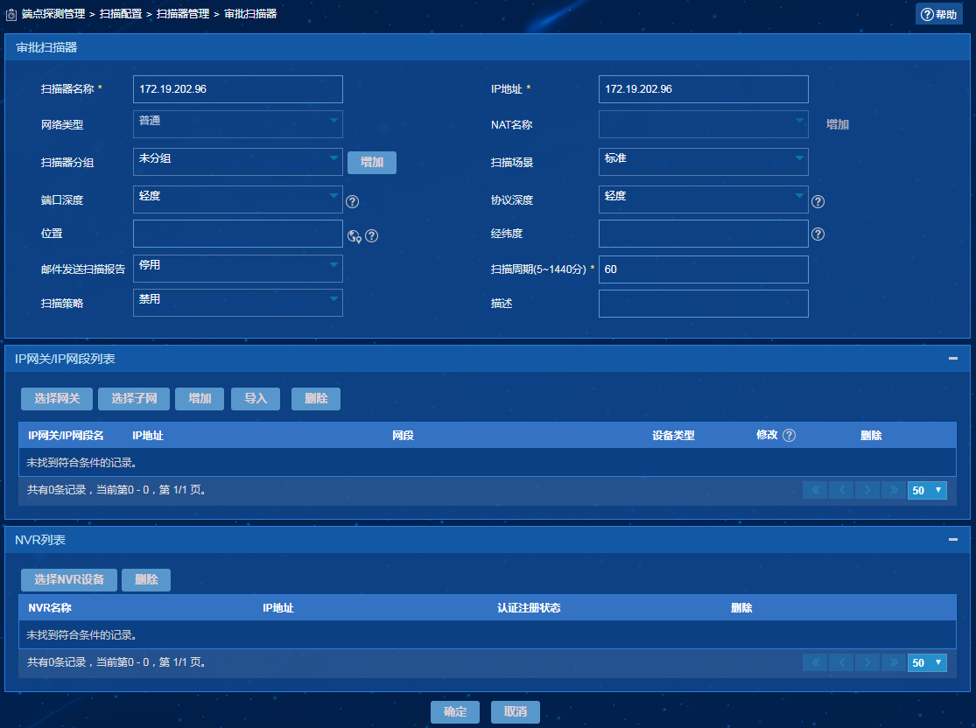Go to first page in IP网段 list
The width and height of the screenshot is (976, 728).
tap(816, 490)
